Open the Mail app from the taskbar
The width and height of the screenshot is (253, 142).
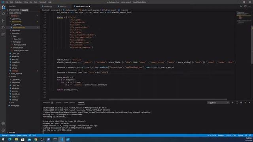click(x=29, y=139)
